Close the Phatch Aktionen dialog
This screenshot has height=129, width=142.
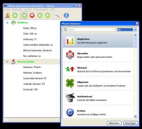(x=137, y=23)
